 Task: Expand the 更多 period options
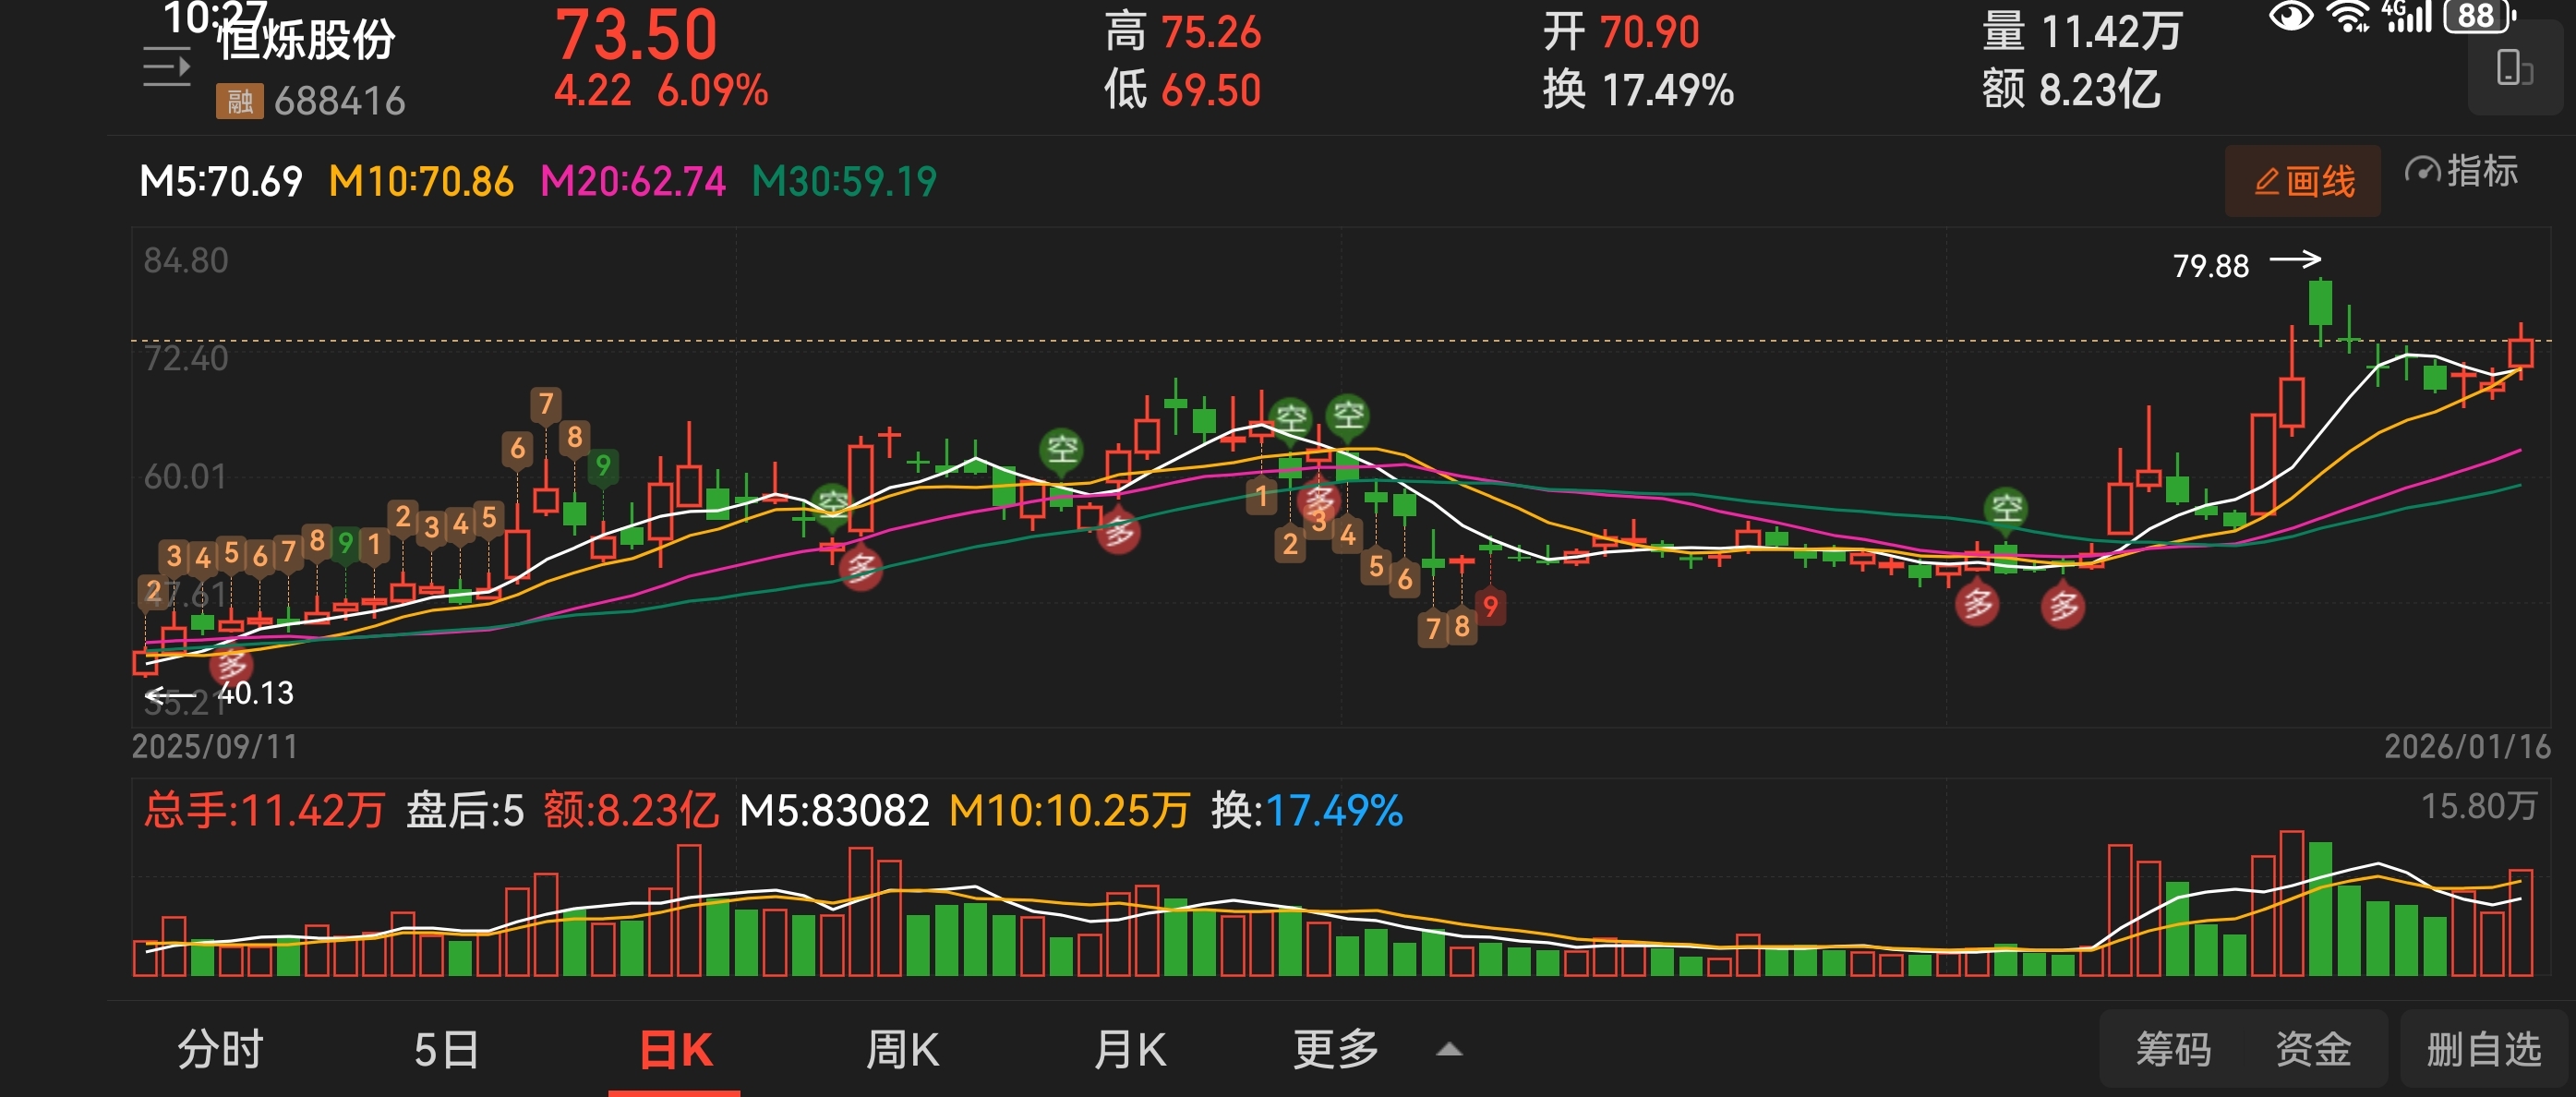pos(1335,1049)
